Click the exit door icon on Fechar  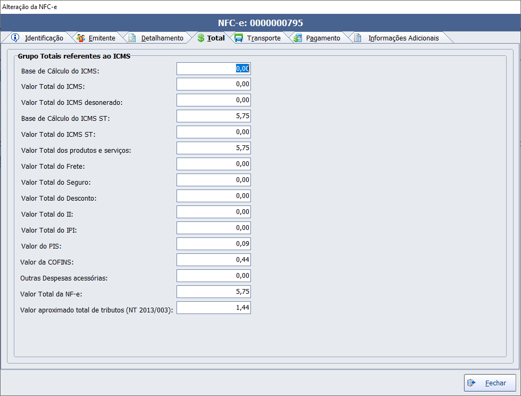(x=472, y=383)
